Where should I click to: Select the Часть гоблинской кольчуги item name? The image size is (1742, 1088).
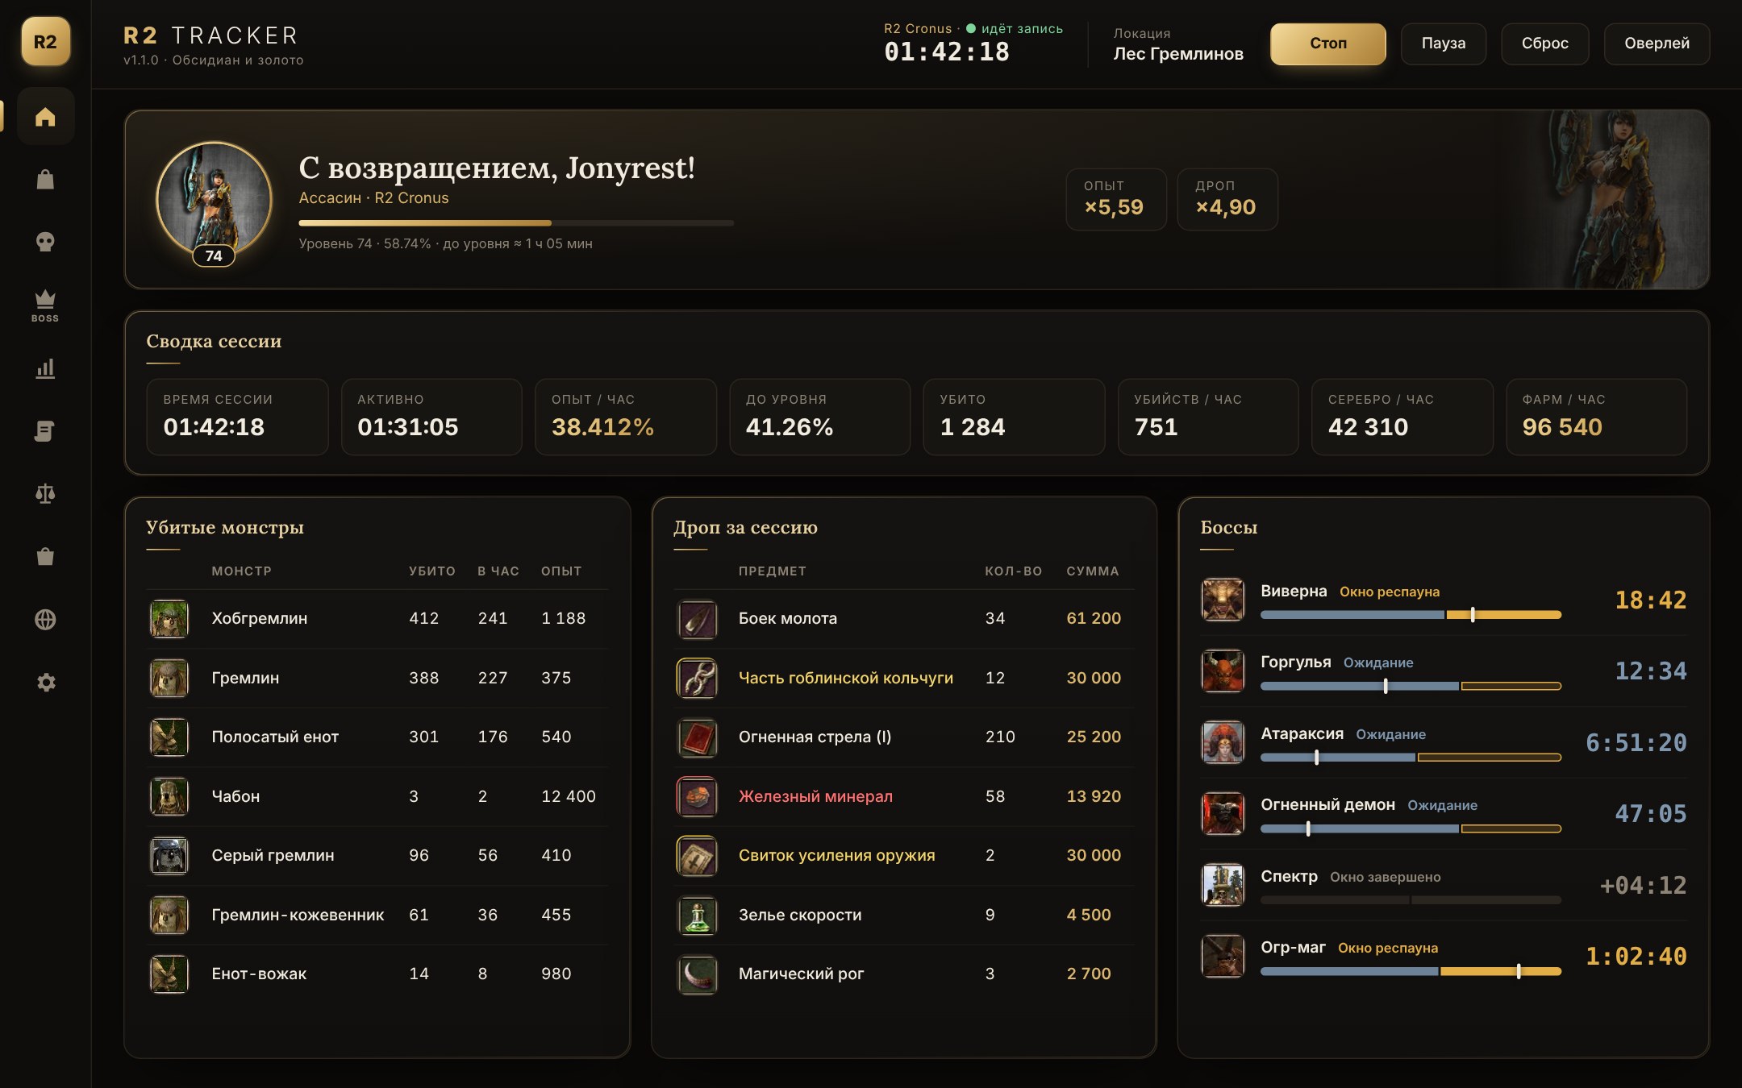[846, 678]
